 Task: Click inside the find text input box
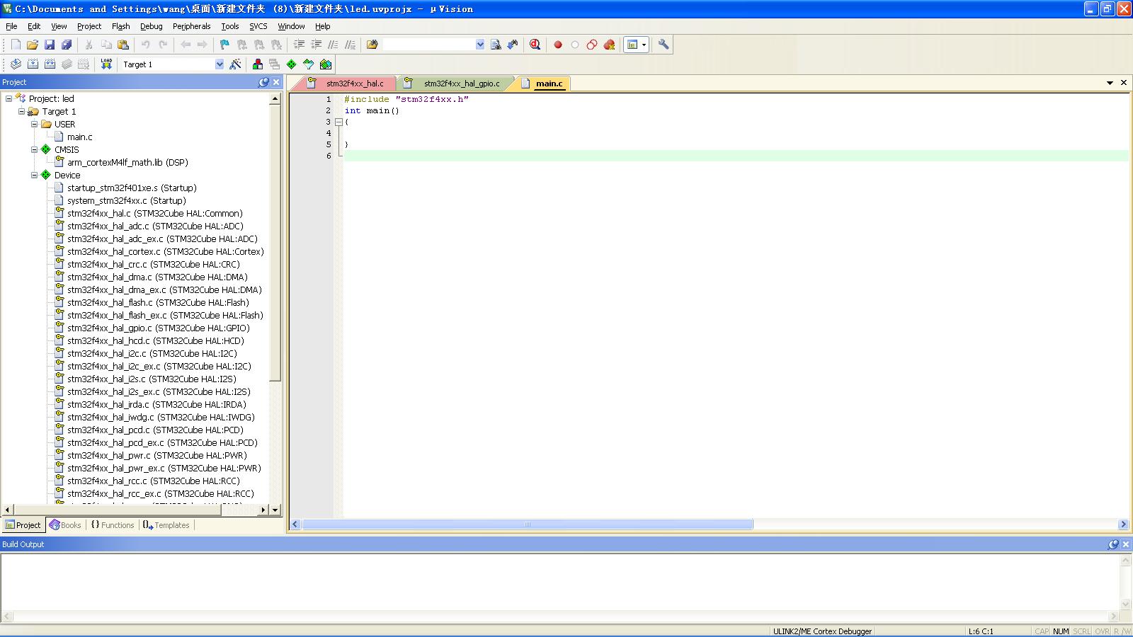(x=428, y=45)
